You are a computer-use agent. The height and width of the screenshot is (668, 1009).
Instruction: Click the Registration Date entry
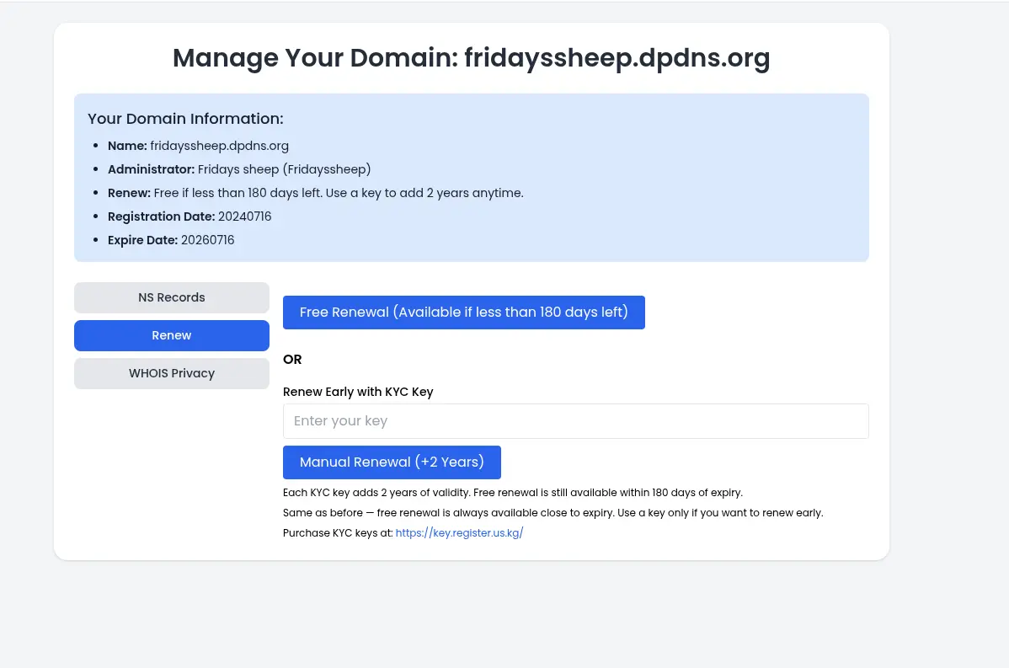[x=190, y=216]
